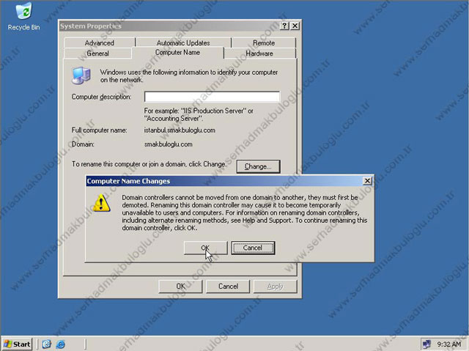Click the 'For example: IIS Production Server' hint
Image resolution: width=469 pixels, height=351 pixels.
coord(199,114)
